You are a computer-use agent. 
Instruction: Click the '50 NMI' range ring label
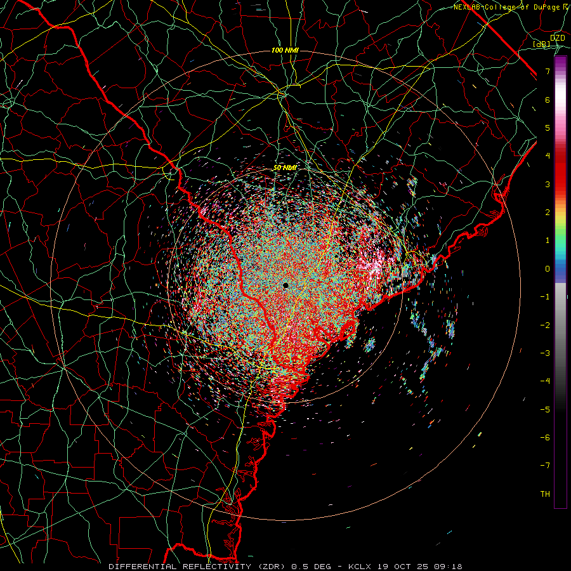[x=285, y=168]
